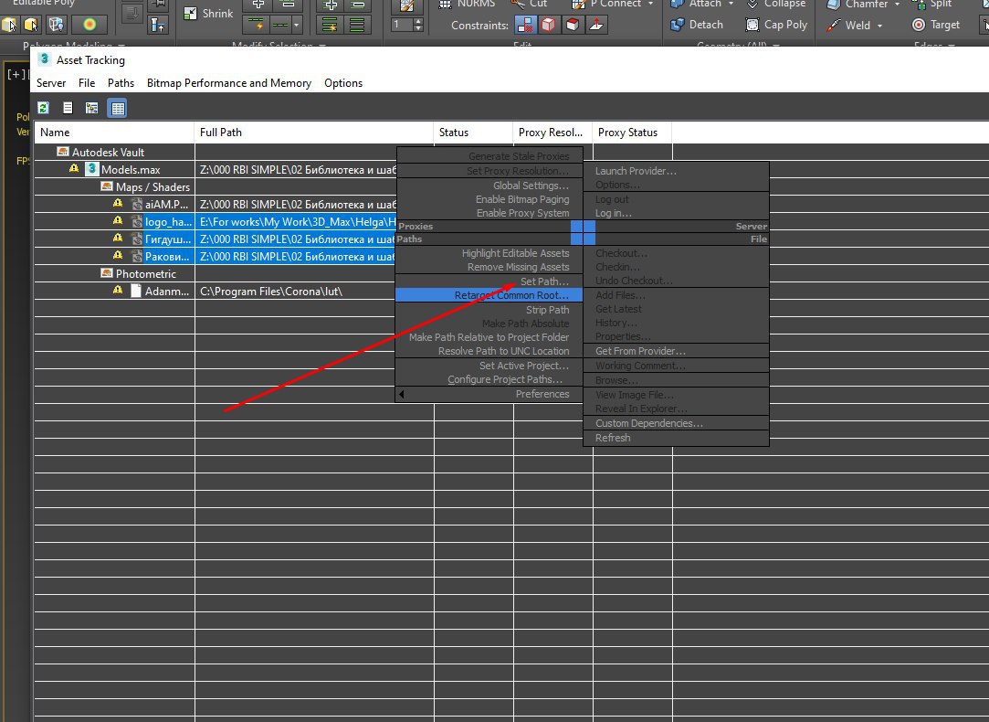Click the yellow-starred green lines icon in ribbon
989x722 pixels.
click(330, 26)
